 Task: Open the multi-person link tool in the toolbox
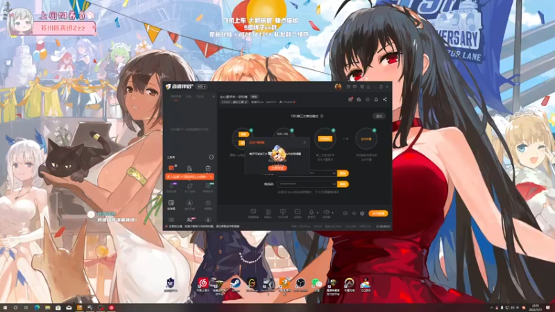pyautogui.click(x=189, y=187)
